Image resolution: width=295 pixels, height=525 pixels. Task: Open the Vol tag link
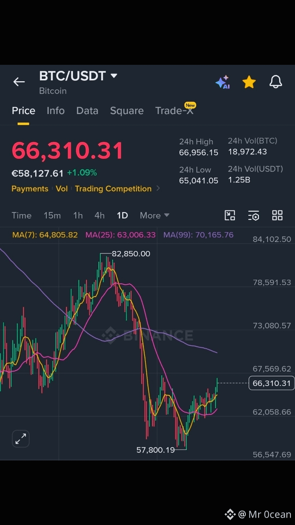tap(62, 189)
